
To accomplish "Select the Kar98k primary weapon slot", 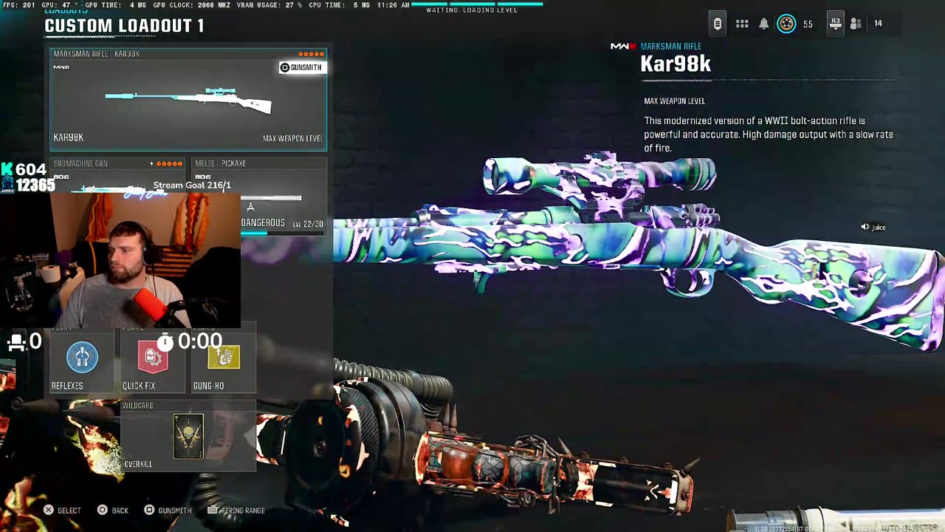I will (x=188, y=100).
